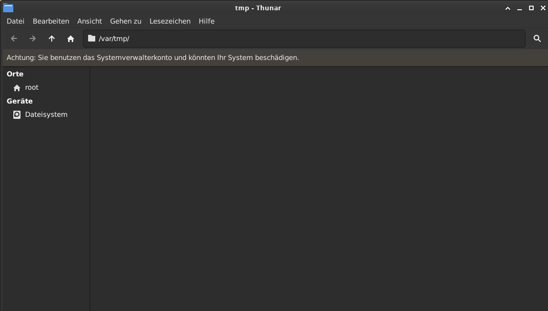Viewport: 548px width, 311px height.
Task: Open the Lesezeichen menu
Action: (x=170, y=21)
